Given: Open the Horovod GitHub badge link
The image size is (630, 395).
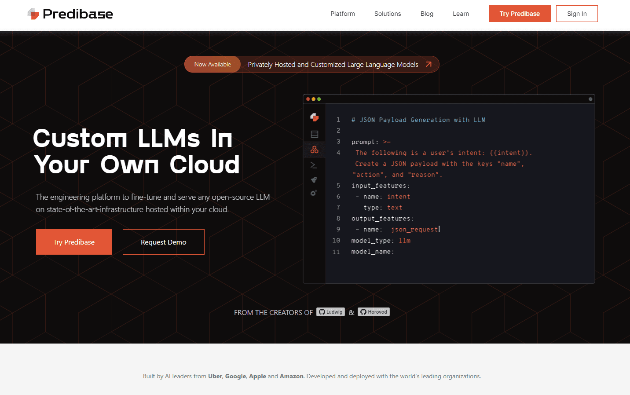Looking at the screenshot, I should pyautogui.click(x=374, y=312).
